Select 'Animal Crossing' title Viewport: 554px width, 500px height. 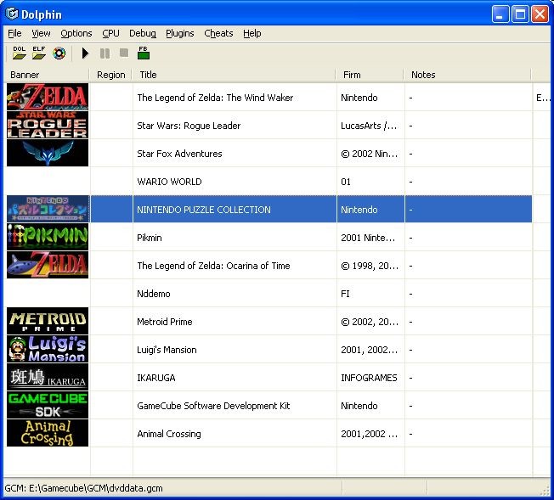169,434
